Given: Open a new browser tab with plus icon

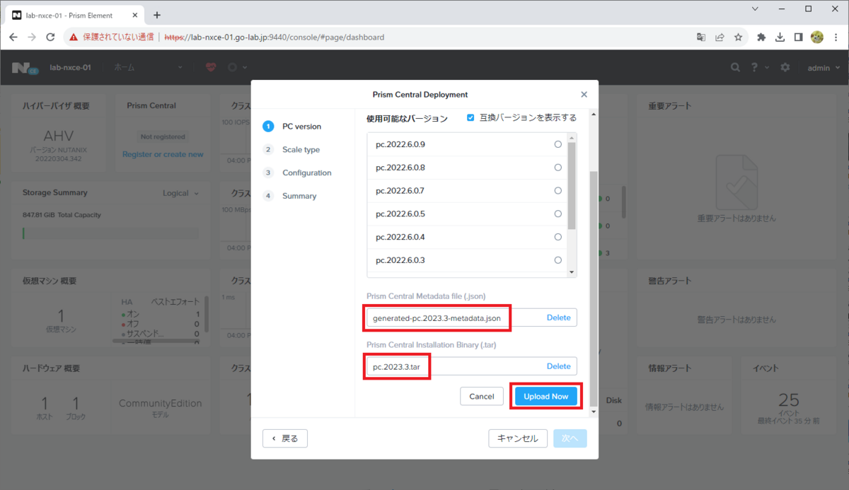Looking at the screenshot, I should coord(157,15).
